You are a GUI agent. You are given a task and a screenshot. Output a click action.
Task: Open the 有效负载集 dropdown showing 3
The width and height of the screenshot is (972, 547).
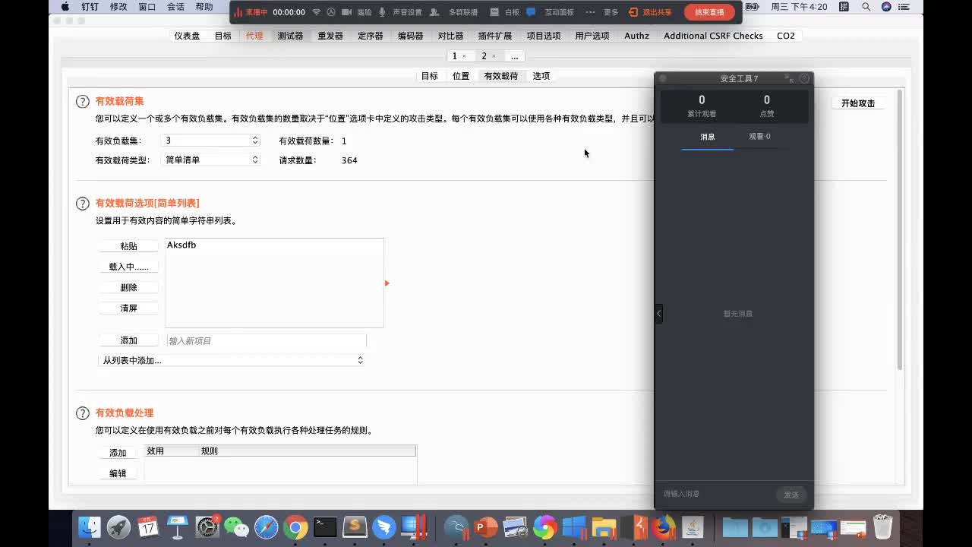pos(211,141)
